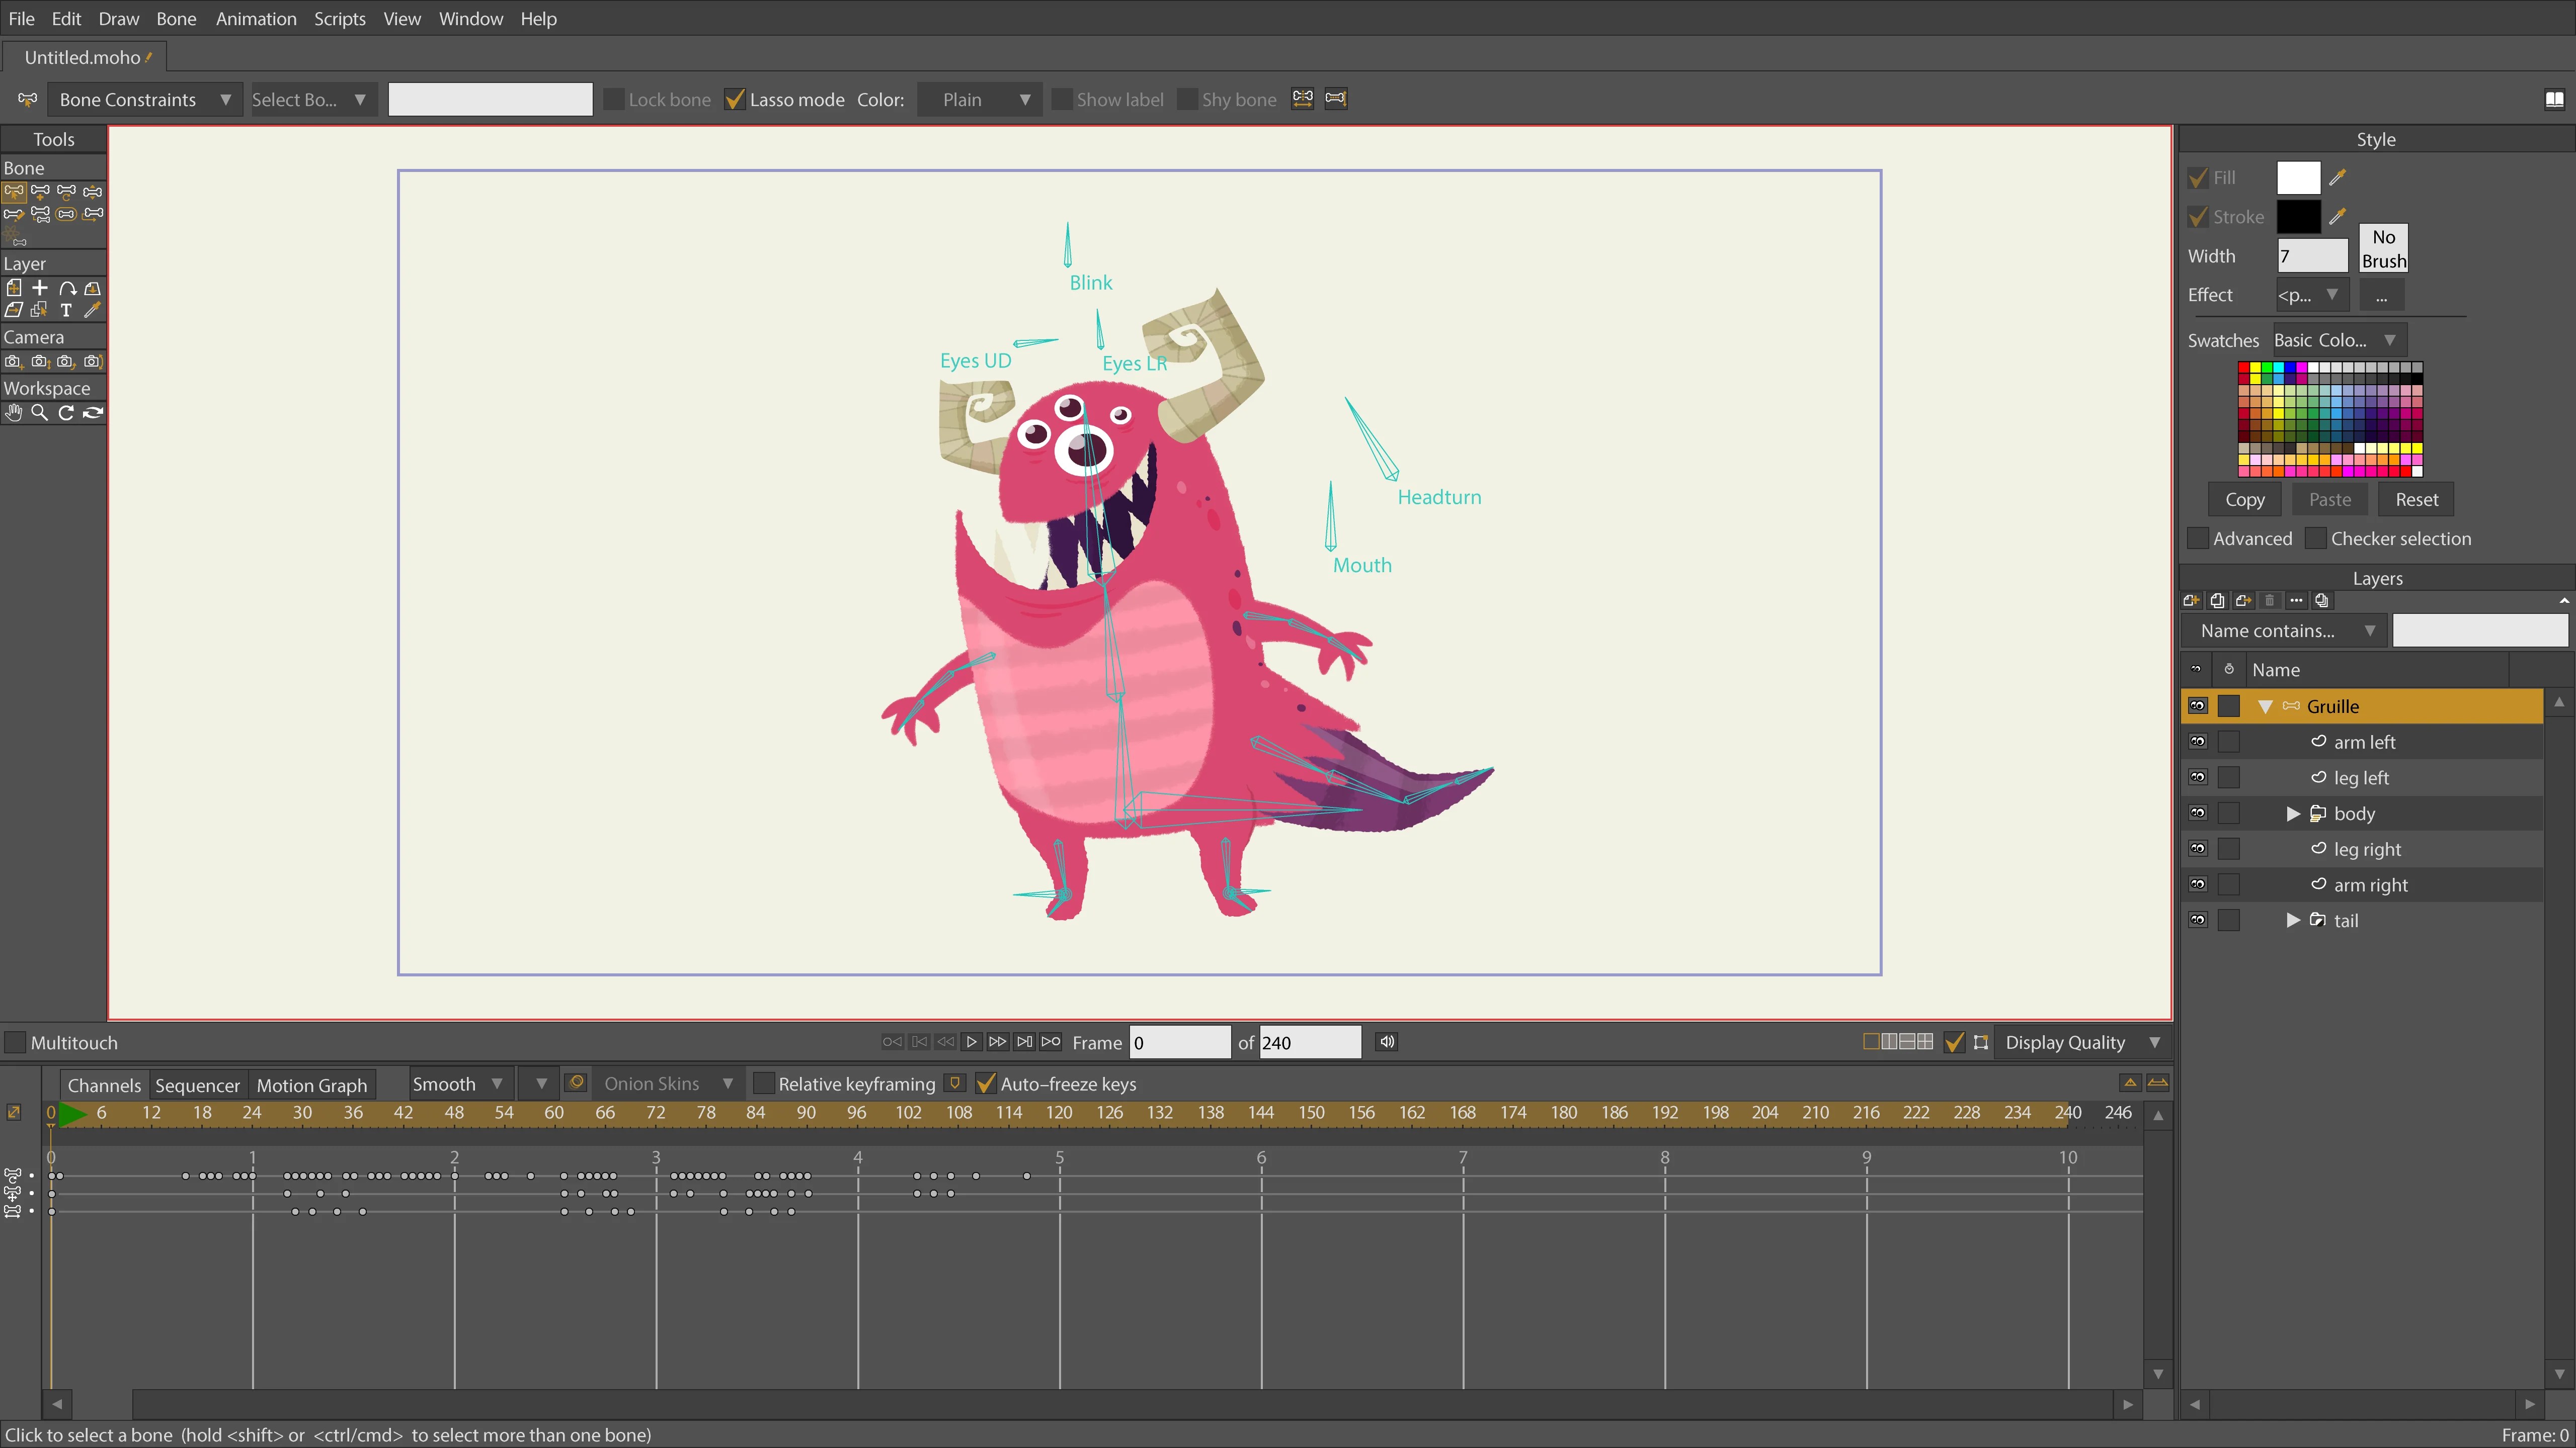
Task: Switch to the Motion Graph tab
Action: coord(311,1085)
